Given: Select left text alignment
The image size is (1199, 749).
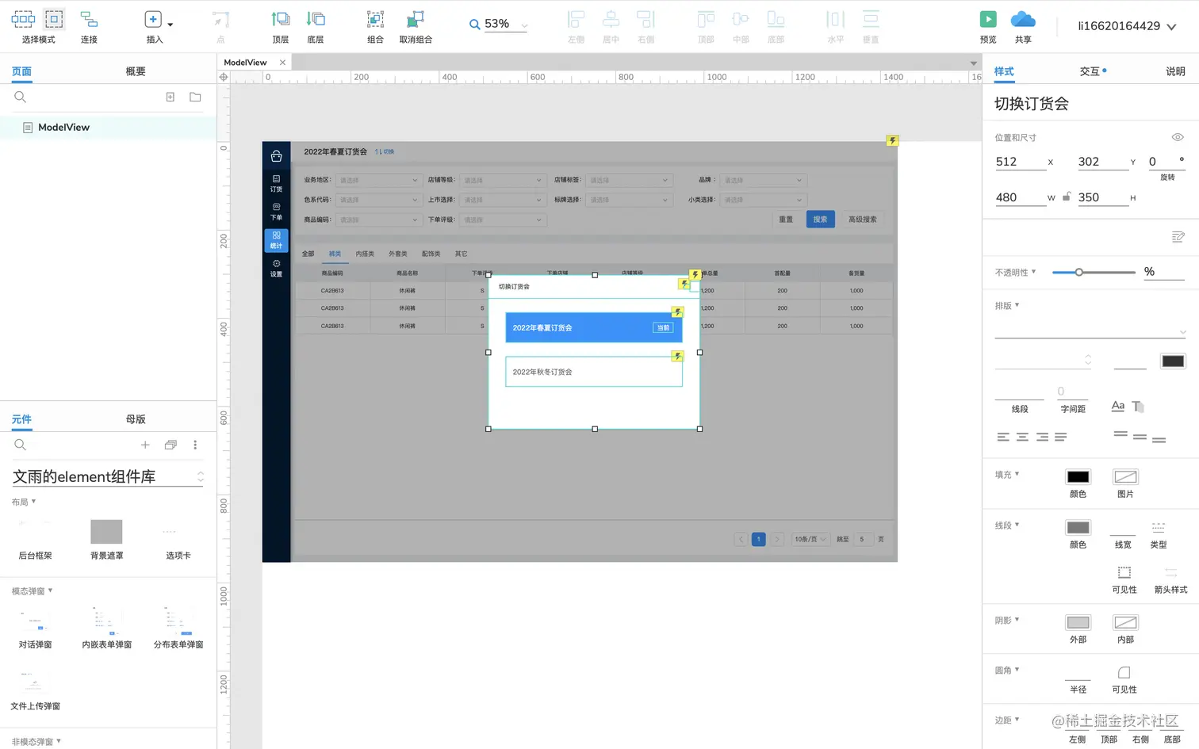Looking at the screenshot, I should (1003, 437).
